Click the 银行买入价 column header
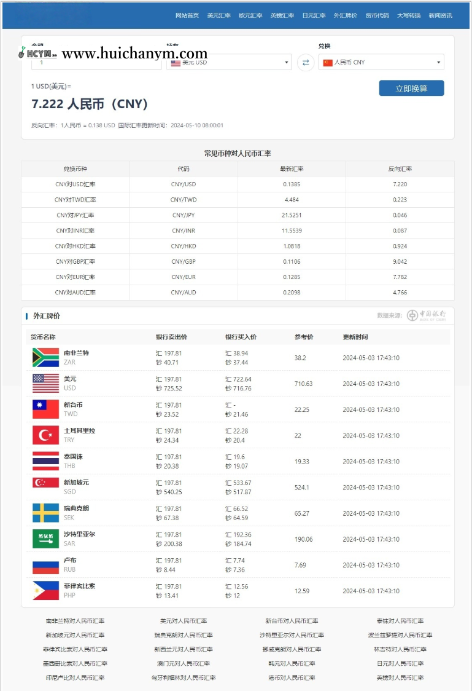The height and width of the screenshot is (691, 472). click(241, 337)
